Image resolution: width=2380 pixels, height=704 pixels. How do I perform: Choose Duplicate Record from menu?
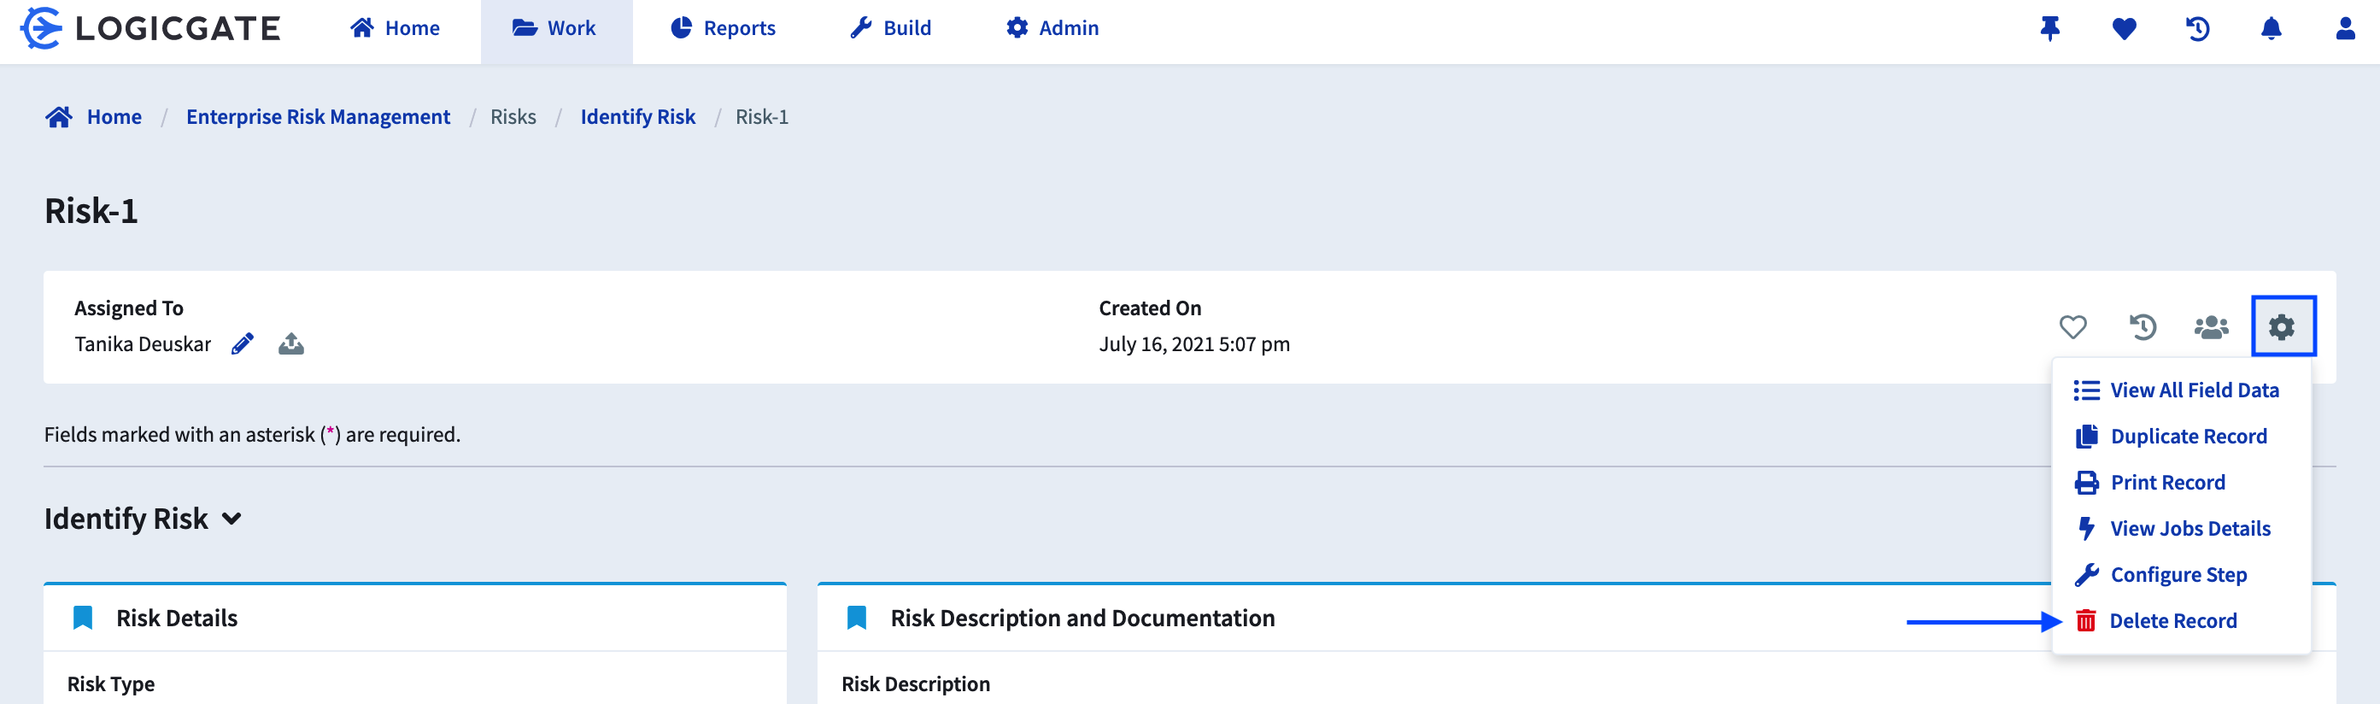pyautogui.click(x=2188, y=437)
